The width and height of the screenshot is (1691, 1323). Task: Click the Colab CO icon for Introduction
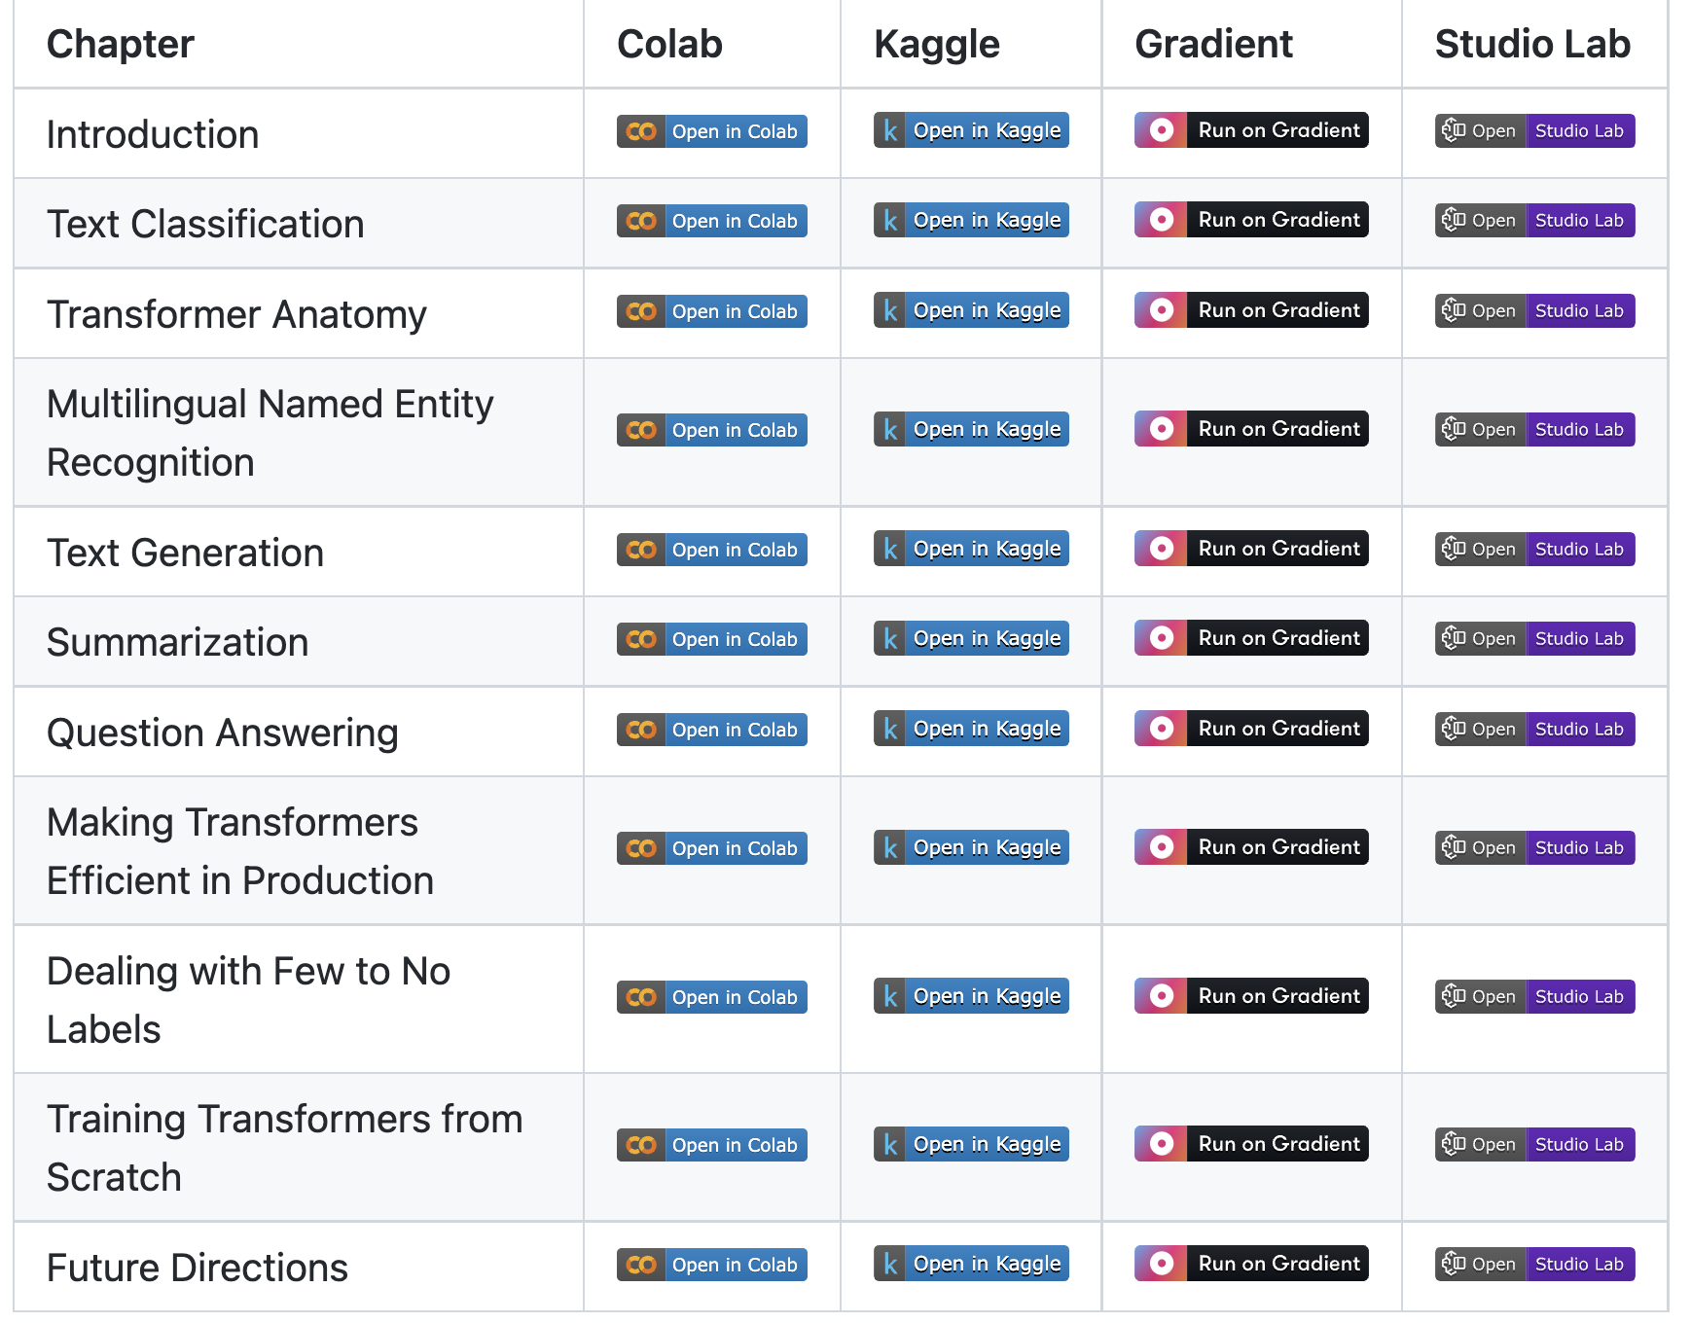click(x=641, y=130)
